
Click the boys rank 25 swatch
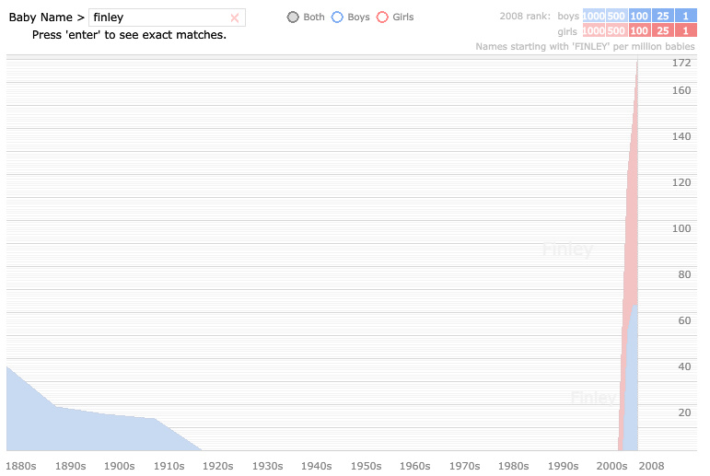click(x=663, y=17)
